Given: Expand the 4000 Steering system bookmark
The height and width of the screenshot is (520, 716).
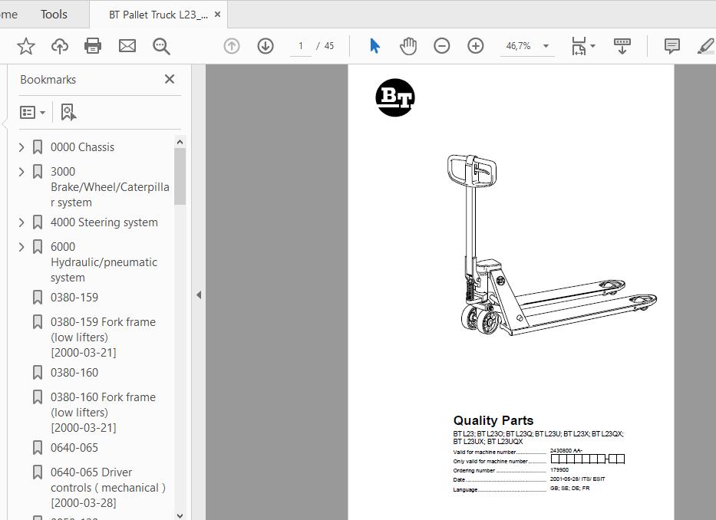Looking at the screenshot, I should tap(21, 222).
